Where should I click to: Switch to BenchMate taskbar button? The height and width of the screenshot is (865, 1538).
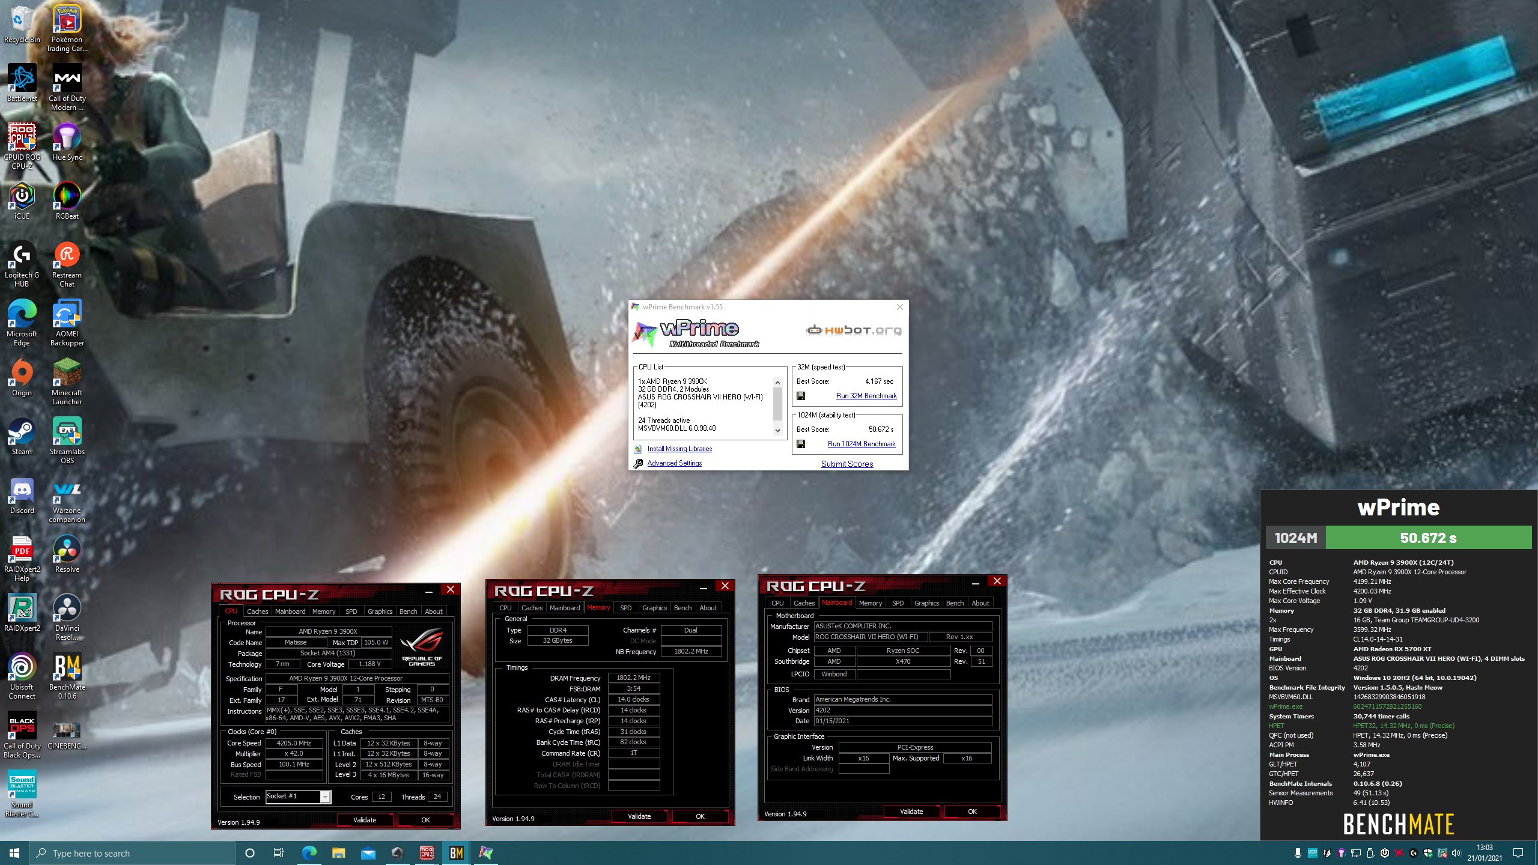(x=456, y=853)
